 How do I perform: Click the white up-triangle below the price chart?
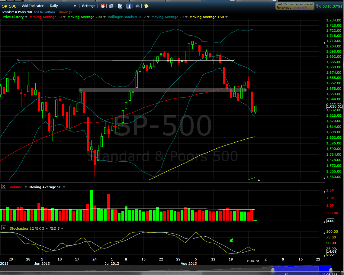click(259, 180)
